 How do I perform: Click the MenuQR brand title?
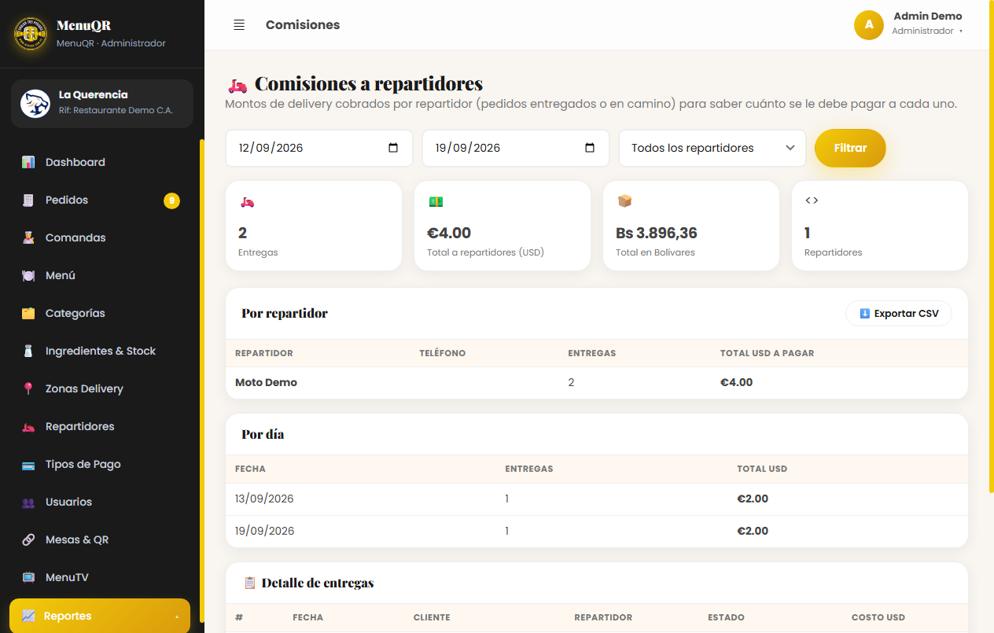point(84,25)
